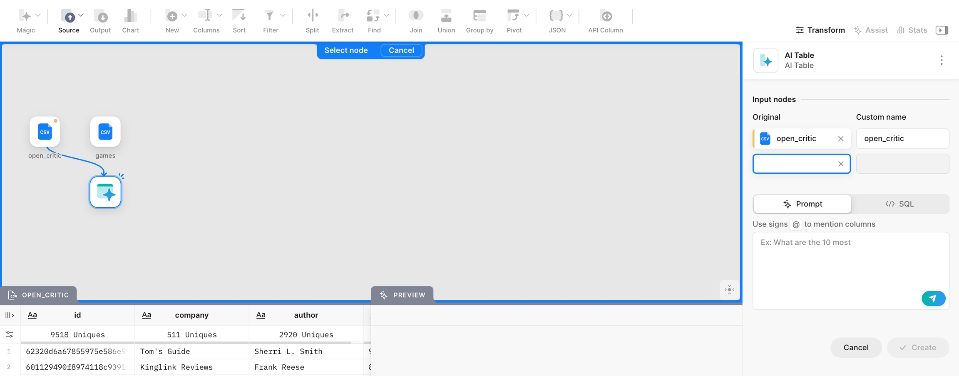Open the Stats tab
This screenshot has height=376, width=959.
[x=912, y=30]
